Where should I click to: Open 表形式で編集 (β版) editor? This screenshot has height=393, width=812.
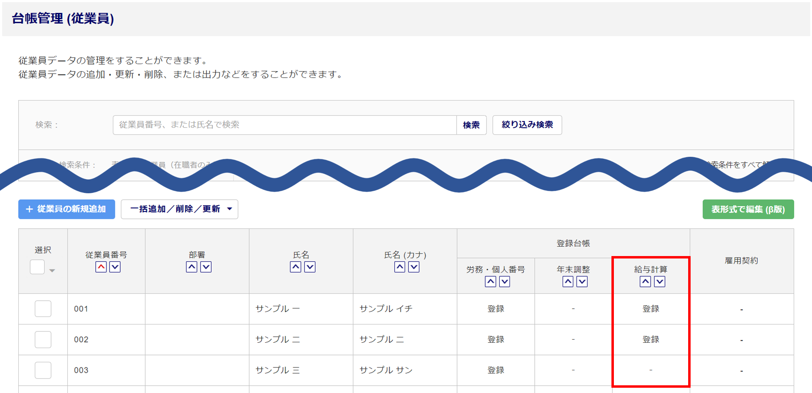748,209
